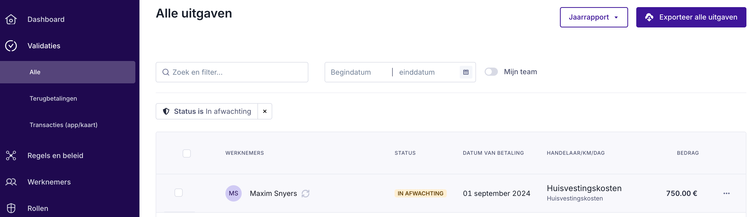Toggle the Mijn team switch
The image size is (751, 217).
tap(491, 72)
